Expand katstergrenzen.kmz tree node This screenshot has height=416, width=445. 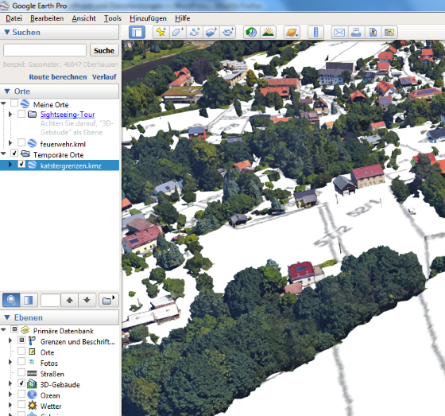(10, 165)
